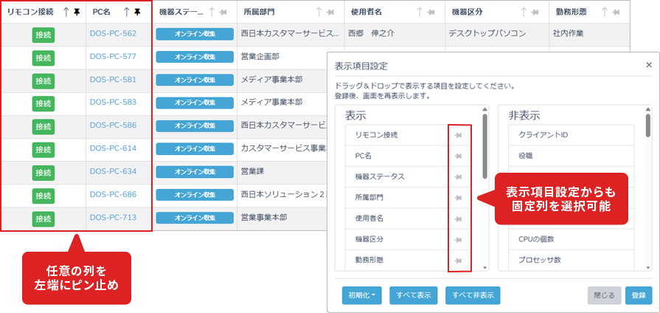This screenshot has height=313, width=660.
Task: Toggle pin for リモコン接続 in dialog list
Action: [459, 135]
